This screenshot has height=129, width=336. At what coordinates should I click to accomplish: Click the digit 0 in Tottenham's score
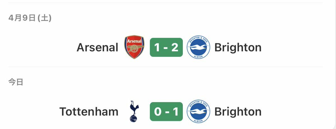click(158, 112)
